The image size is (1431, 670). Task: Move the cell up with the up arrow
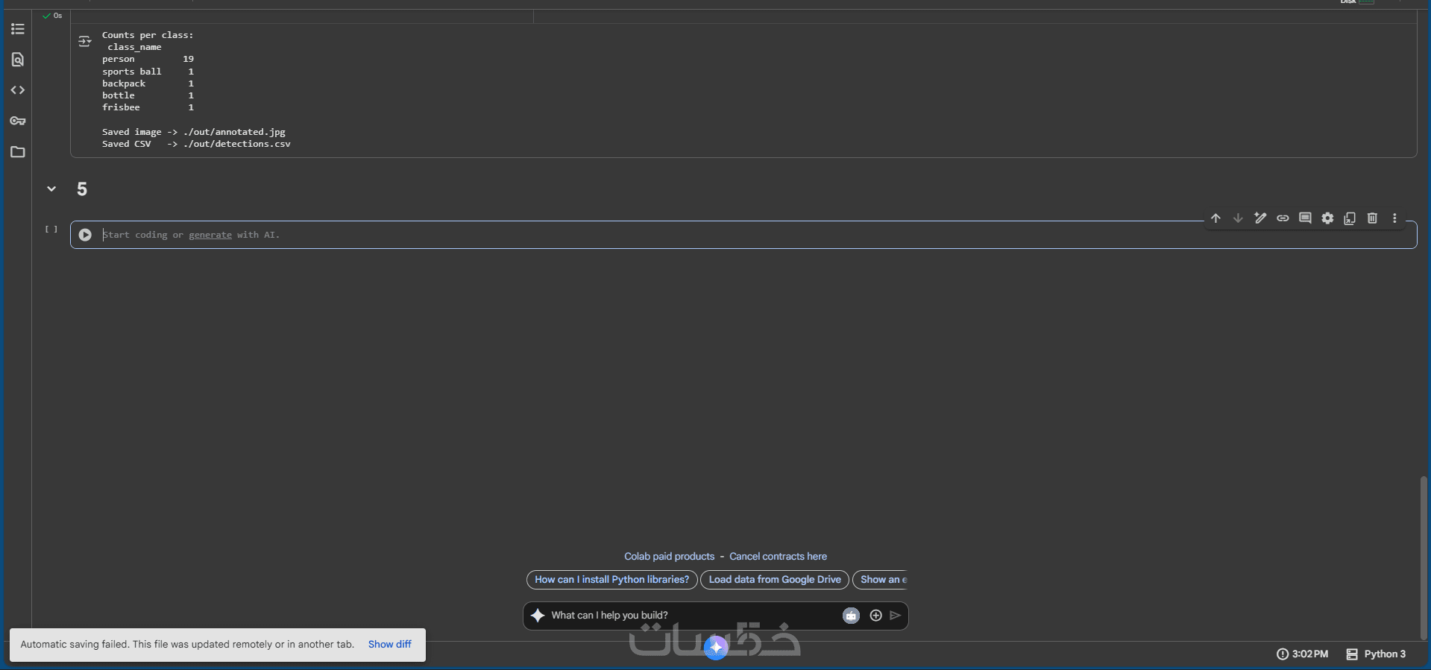click(1215, 218)
